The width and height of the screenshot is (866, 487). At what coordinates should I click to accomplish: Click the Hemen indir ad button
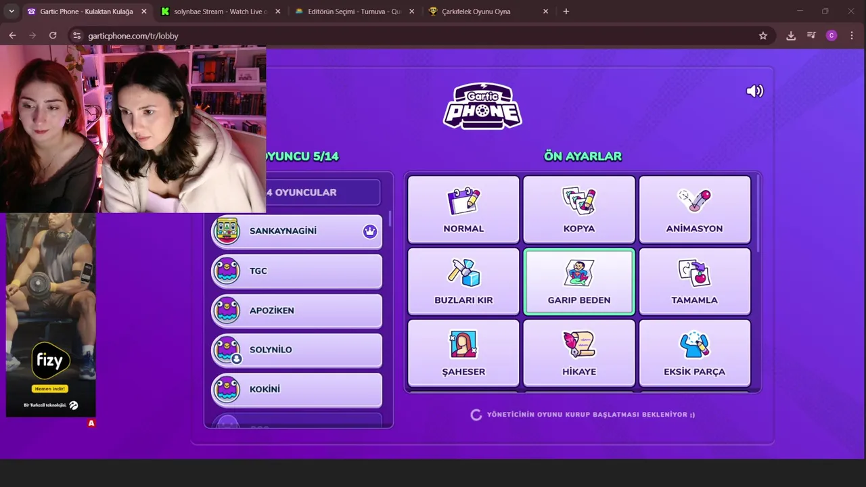click(51, 389)
